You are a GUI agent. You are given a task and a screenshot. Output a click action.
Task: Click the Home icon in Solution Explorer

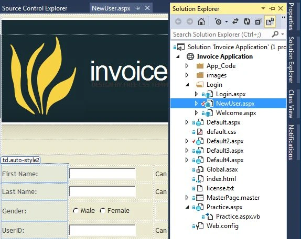pyautogui.click(x=201, y=21)
